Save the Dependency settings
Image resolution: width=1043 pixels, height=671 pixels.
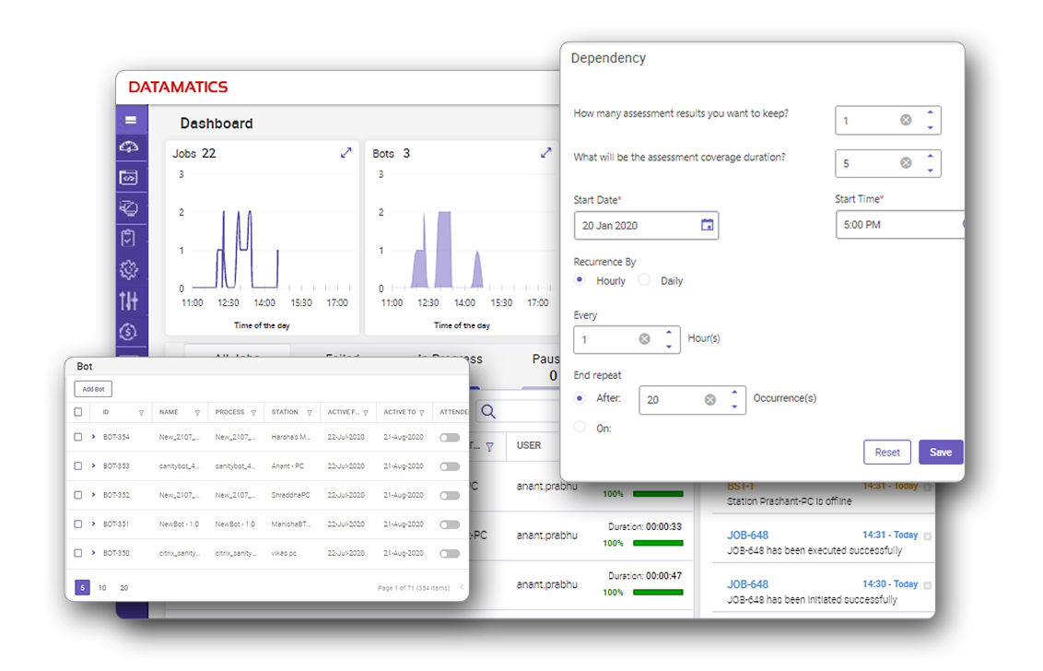pyautogui.click(x=940, y=453)
